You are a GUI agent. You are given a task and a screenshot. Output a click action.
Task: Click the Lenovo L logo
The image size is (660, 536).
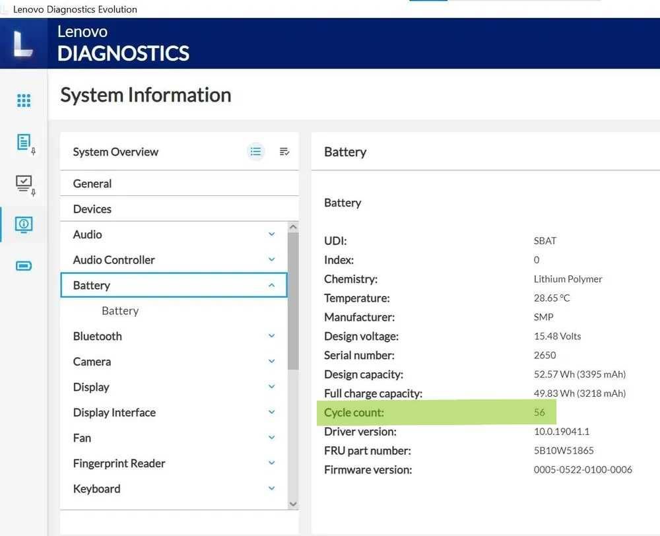coord(22,43)
